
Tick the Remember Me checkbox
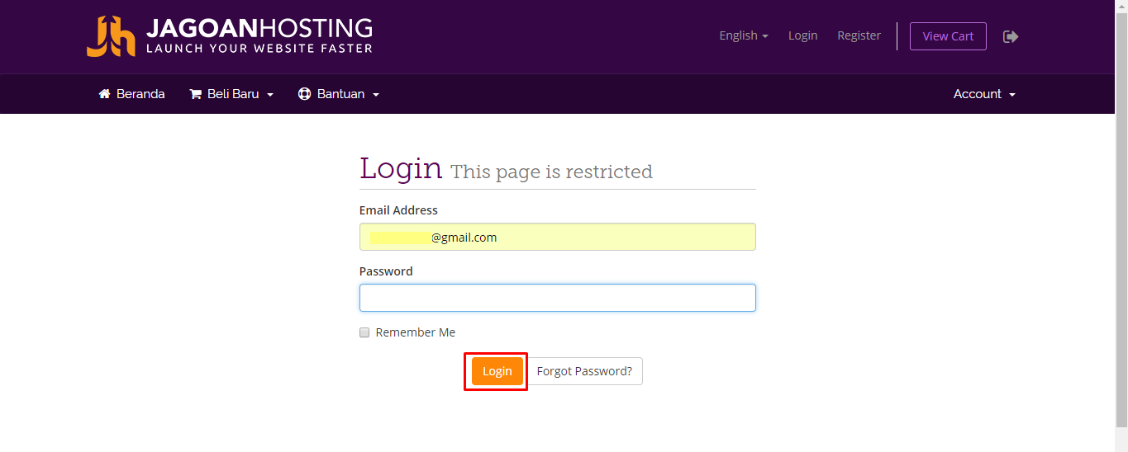364,332
